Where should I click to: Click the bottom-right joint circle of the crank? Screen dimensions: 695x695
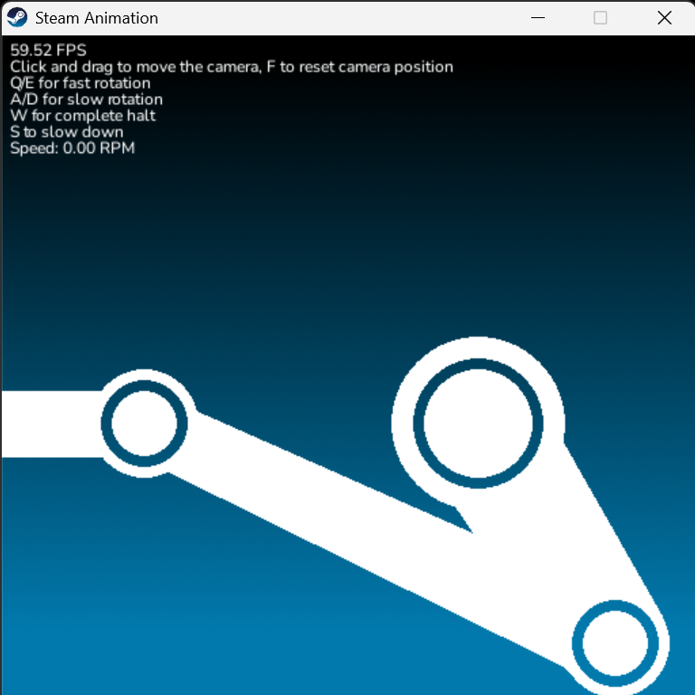point(615,643)
